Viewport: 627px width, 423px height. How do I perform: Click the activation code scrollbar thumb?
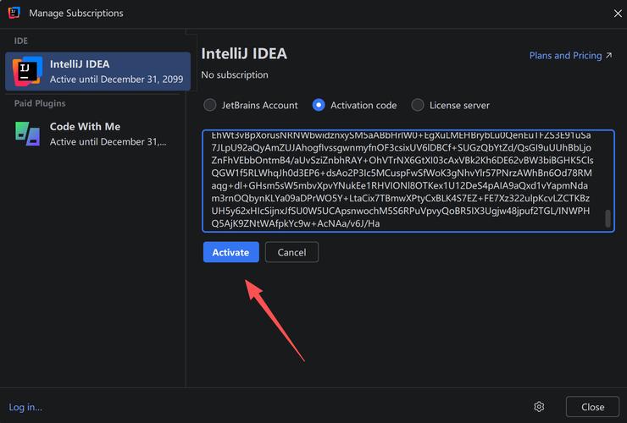[608, 218]
